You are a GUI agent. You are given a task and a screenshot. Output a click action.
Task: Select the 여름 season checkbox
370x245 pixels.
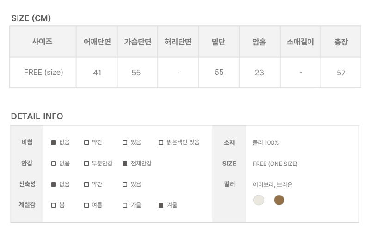[x=86, y=205]
